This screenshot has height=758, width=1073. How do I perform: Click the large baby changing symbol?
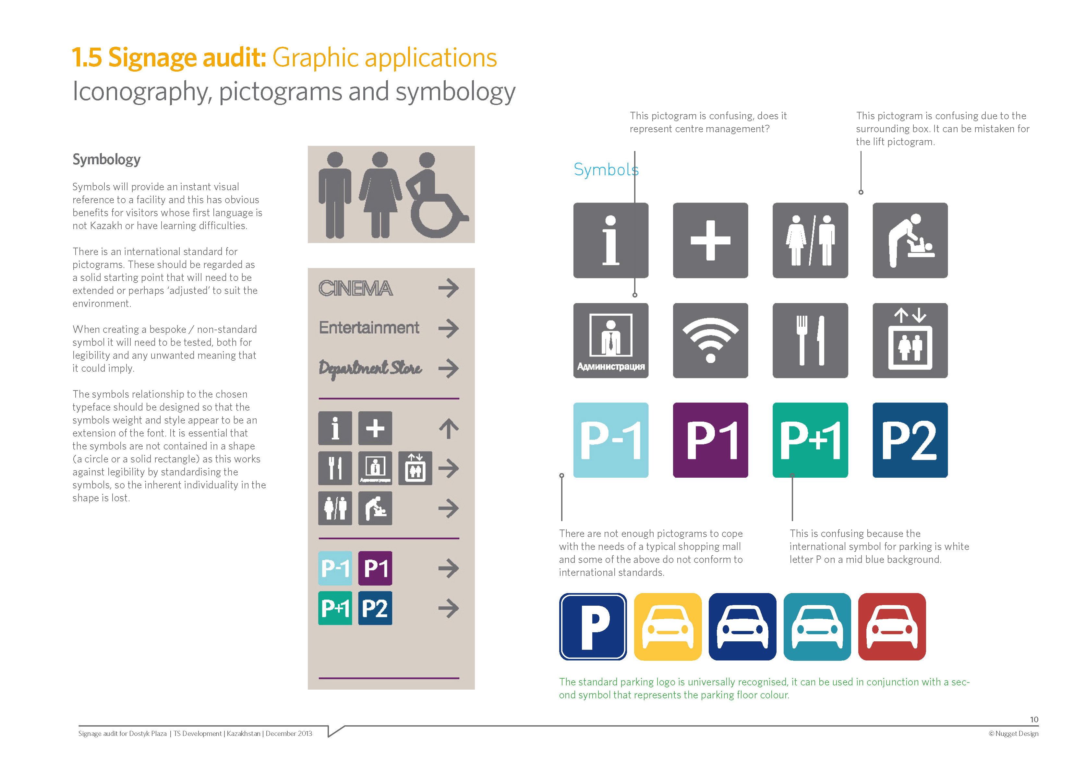910,240
